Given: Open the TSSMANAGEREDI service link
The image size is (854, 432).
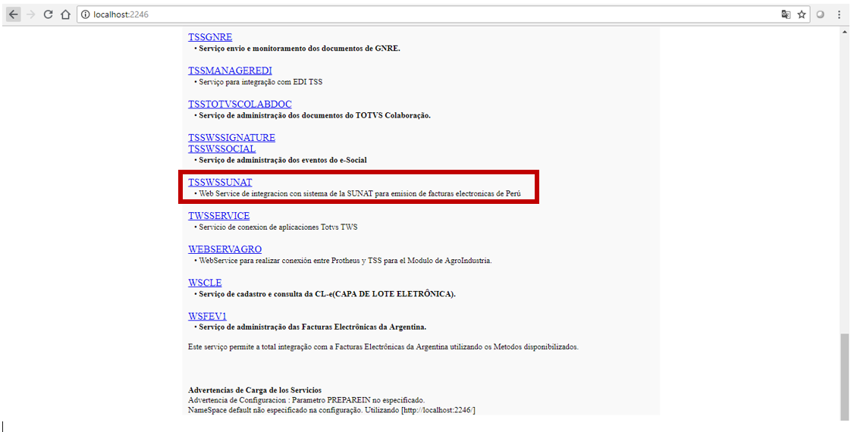Looking at the screenshot, I should point(230,70).
